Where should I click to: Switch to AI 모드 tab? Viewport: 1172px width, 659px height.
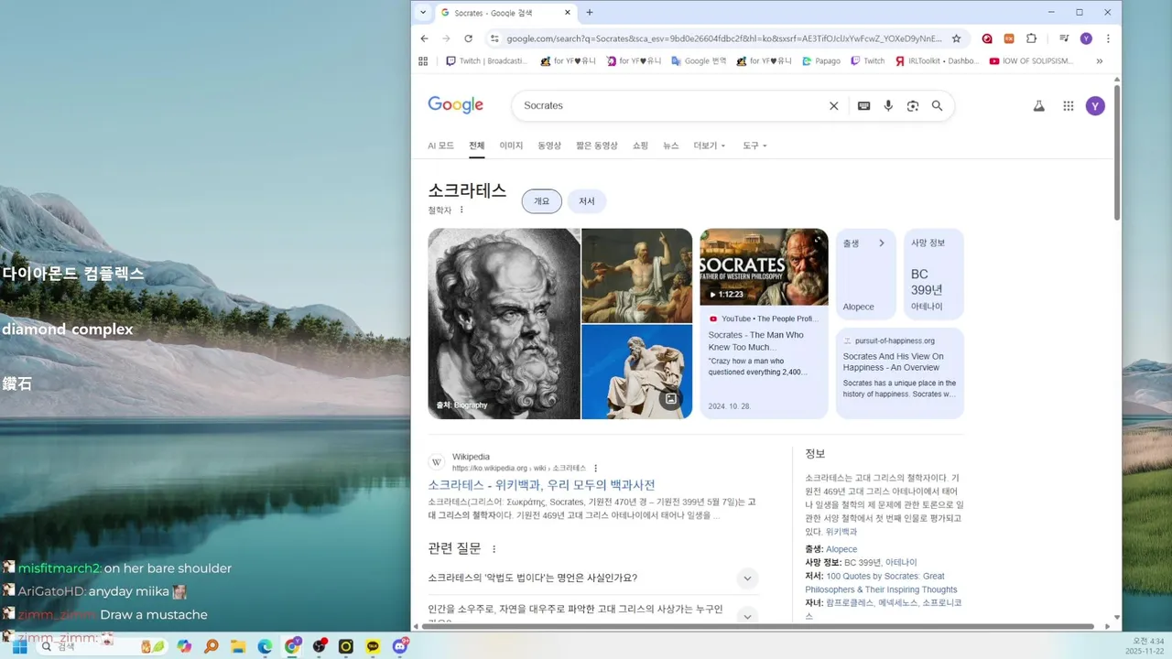click(x=440, y=146)
